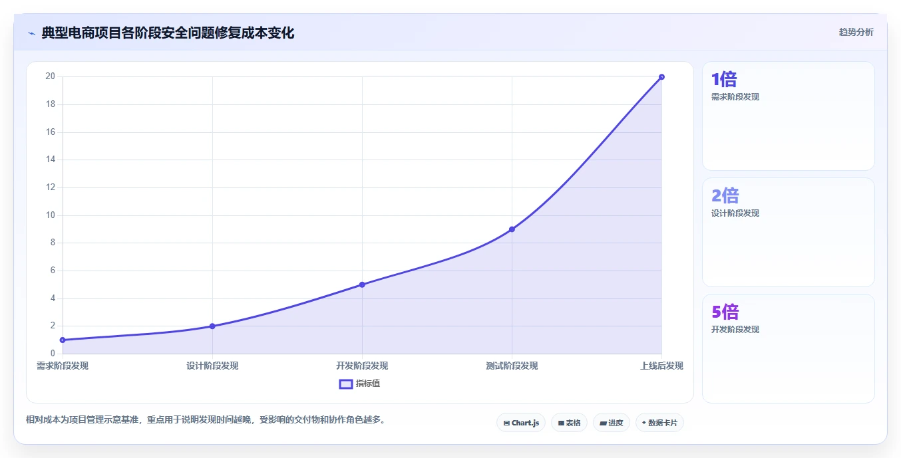Click the x-axis label 开发阶段发现
Screen dimensions: 901x458
[x=362, y=366]
